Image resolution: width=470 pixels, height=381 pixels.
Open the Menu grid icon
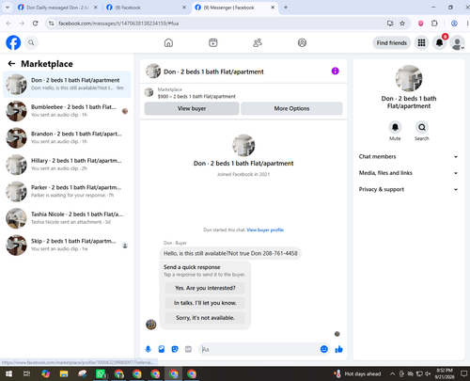pos(421,42)
